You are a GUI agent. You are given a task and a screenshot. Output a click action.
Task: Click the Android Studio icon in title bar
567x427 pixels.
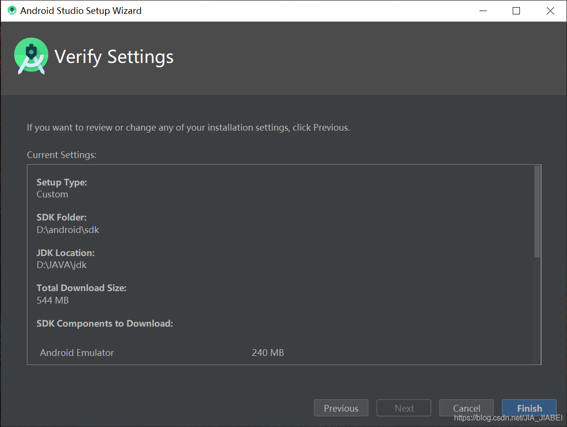[x=12, y=11]
